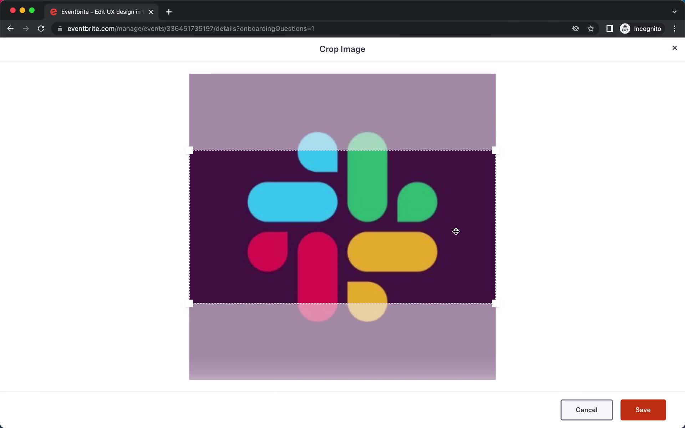Click the Incognito profile indicator
685x428 pixels.
(641, 29)
